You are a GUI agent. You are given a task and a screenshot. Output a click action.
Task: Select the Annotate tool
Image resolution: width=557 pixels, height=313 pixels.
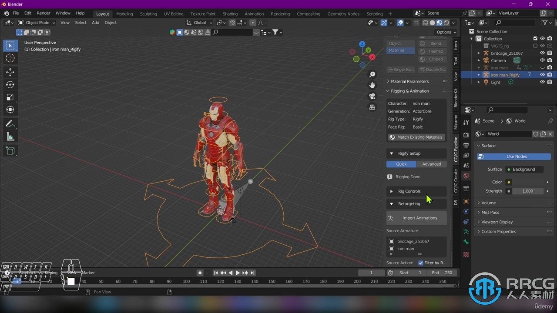[x=10, y=124]
